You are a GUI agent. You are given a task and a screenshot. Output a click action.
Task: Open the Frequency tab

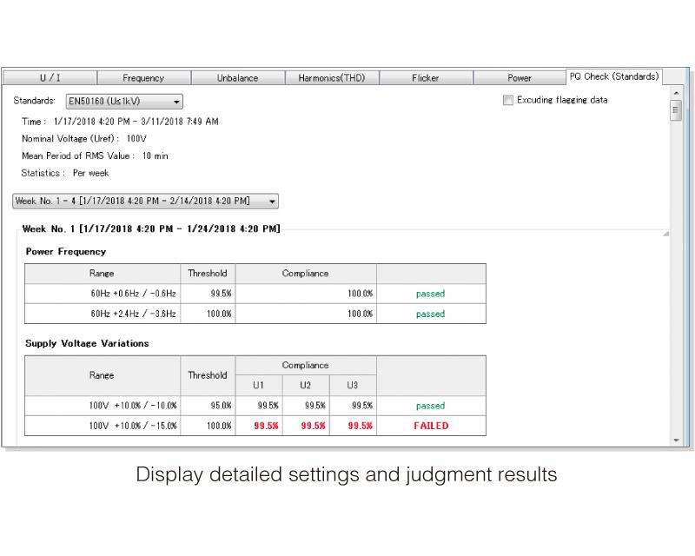(x=143, y=77)
